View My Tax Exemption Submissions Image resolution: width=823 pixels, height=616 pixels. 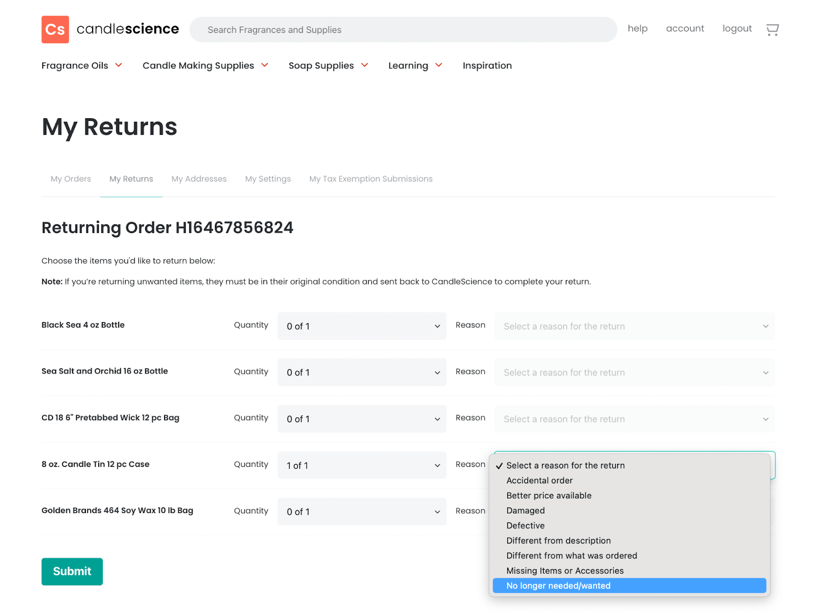tap(370, 178)
